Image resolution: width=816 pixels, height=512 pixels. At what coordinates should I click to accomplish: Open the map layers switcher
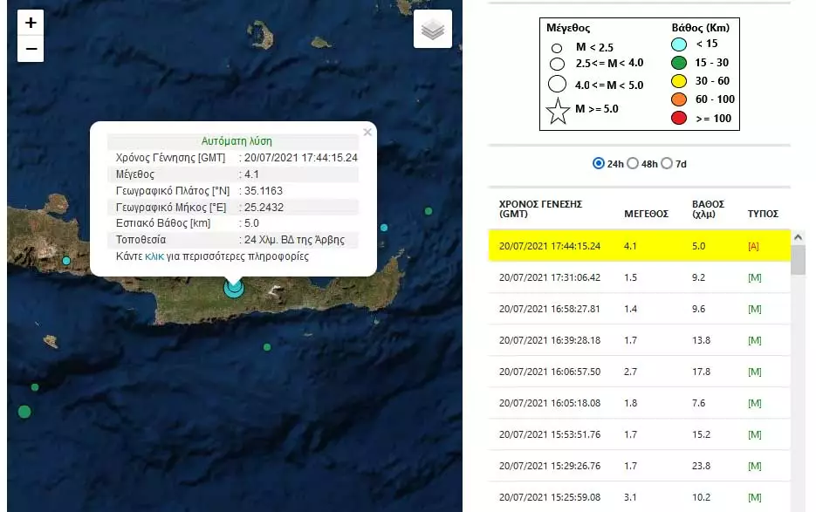(x=433, y=30)
